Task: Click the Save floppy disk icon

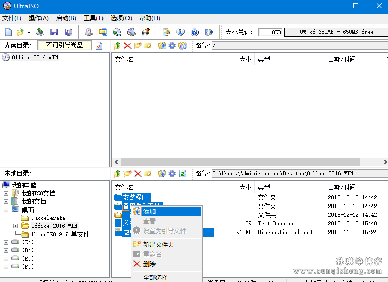Action: 54,32
